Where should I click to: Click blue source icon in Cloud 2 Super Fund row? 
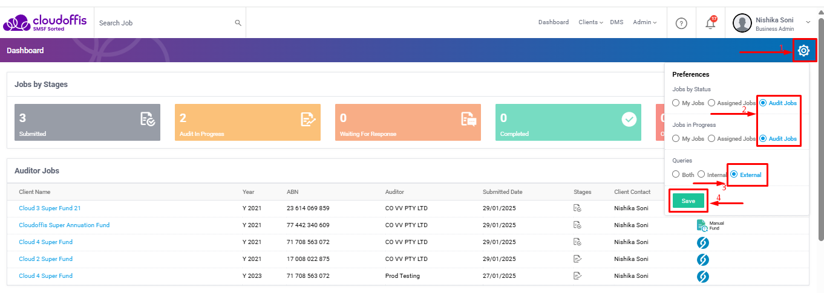tap(702, 259)
